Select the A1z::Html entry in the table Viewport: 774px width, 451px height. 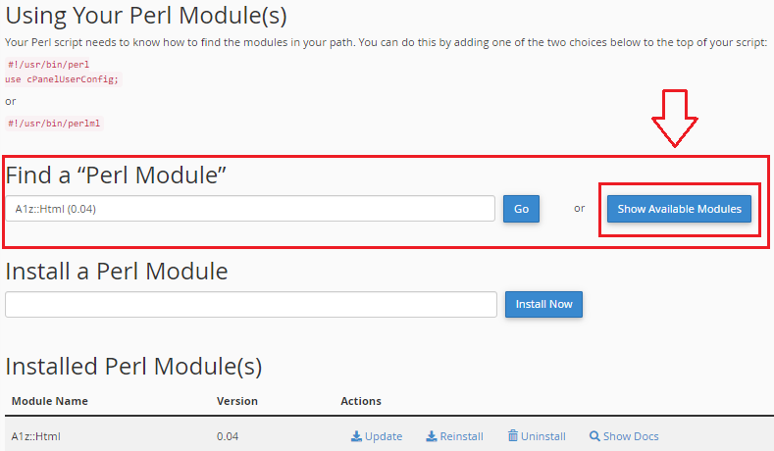click(37, 436)
